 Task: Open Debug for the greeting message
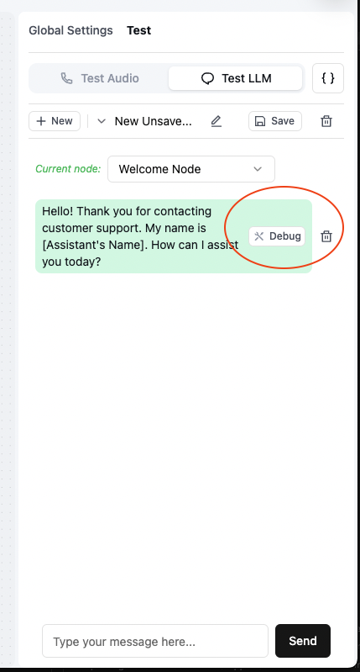[277, 236]
